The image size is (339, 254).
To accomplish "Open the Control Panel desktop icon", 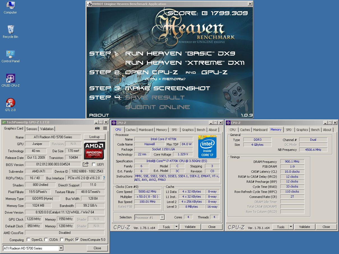I will pos(10,56).
